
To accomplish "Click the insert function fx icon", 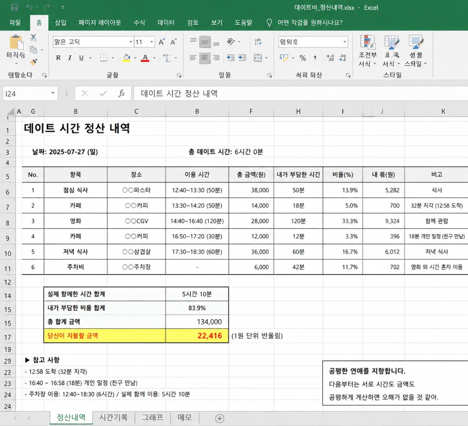I will click(x=122, y=94).
